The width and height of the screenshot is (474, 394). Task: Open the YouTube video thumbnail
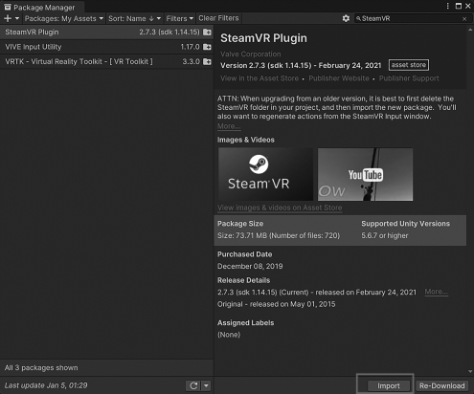tap(365, 174)
